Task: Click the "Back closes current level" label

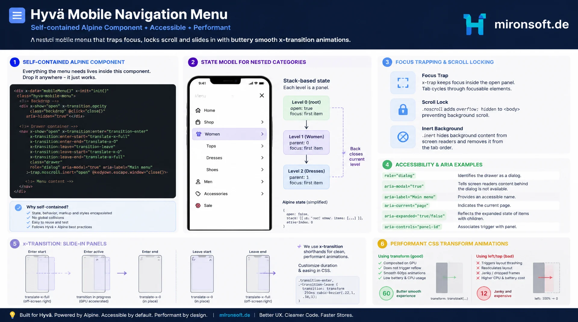Action: [x=357, y=156]
